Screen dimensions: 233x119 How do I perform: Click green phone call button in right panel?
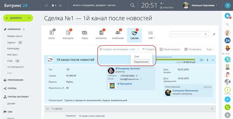pos(227,107)
